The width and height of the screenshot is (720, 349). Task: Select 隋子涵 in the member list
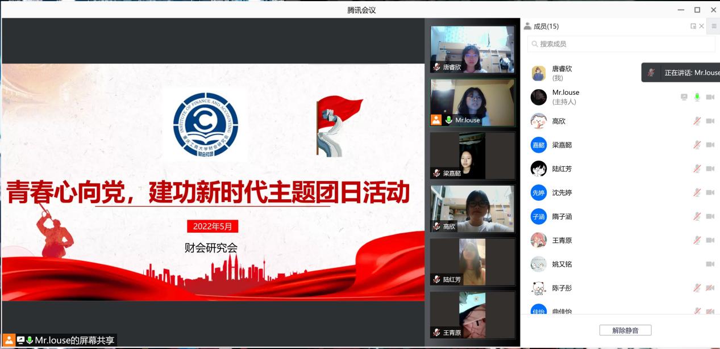coord(562,216)
